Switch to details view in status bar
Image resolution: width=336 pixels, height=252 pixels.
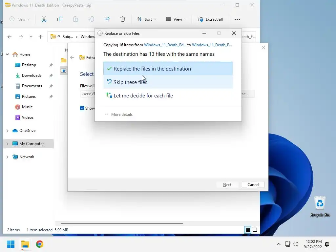[x=248, y=230]
